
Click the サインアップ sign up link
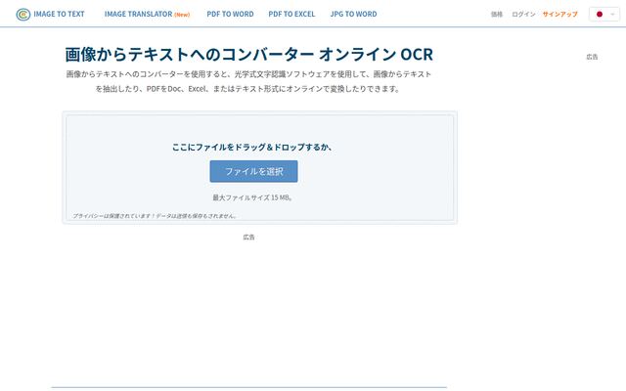559,14
